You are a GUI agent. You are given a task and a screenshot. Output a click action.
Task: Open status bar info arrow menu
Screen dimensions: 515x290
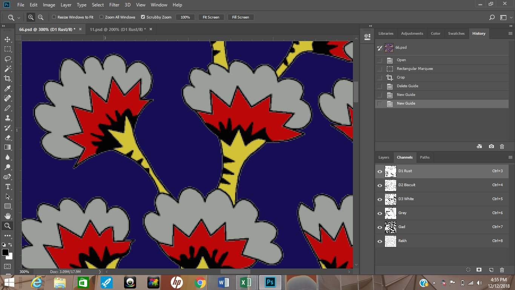[100, 271]
